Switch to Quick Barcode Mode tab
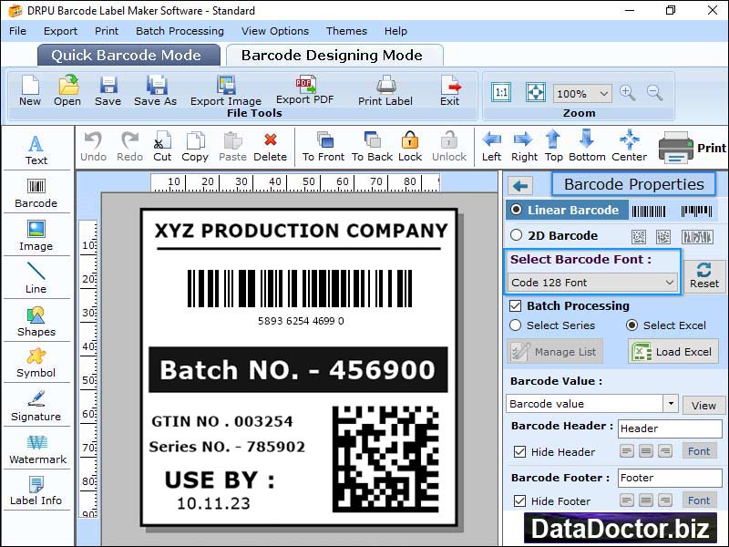Image resolution: width=729 pixels, height=547 pixels. pyautogui.click(x=128, y=55)
